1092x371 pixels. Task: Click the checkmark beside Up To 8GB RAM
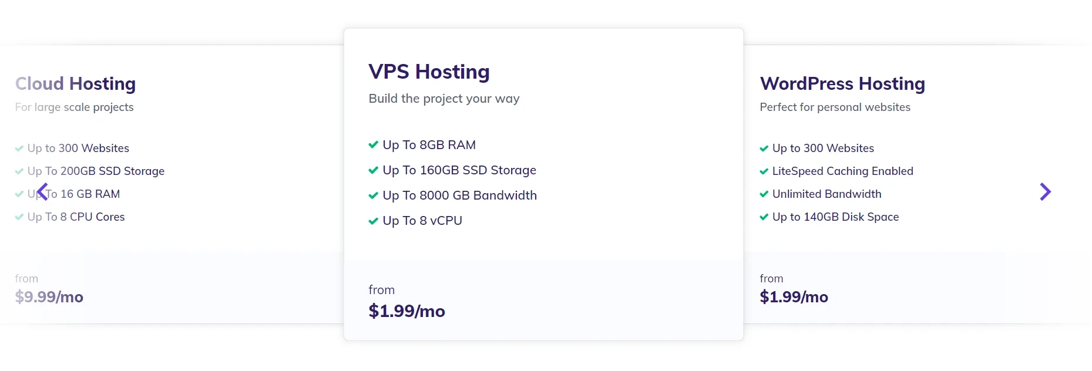(373, 144)
